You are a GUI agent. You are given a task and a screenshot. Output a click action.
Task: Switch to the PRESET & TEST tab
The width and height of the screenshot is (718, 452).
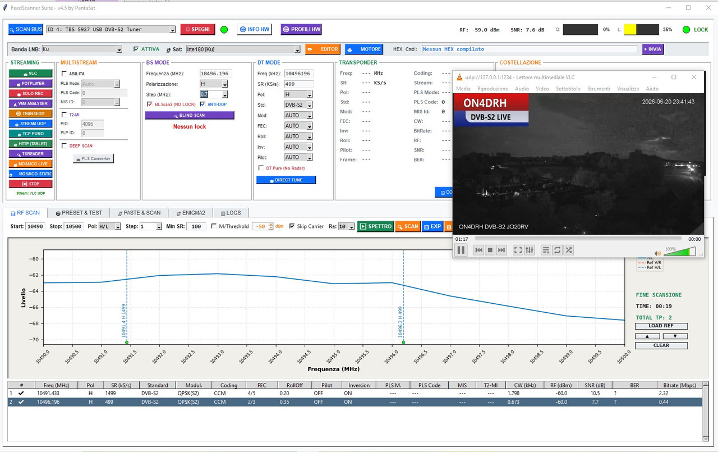click(x=79, y=213)
